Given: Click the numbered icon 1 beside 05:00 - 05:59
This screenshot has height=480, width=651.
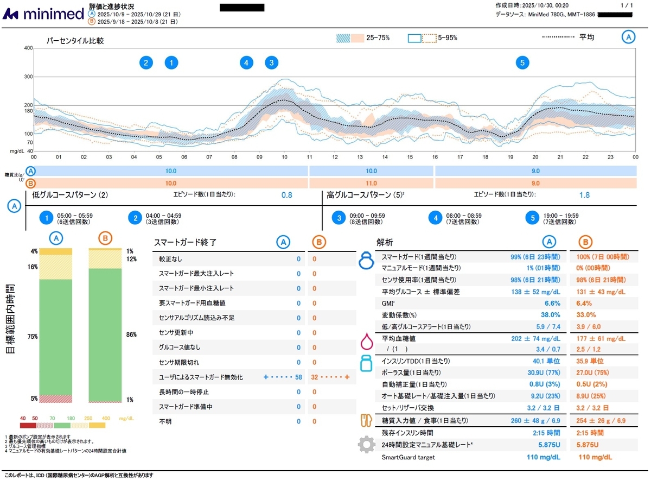Looking at the screenshot, I should (x=47, y=218).
